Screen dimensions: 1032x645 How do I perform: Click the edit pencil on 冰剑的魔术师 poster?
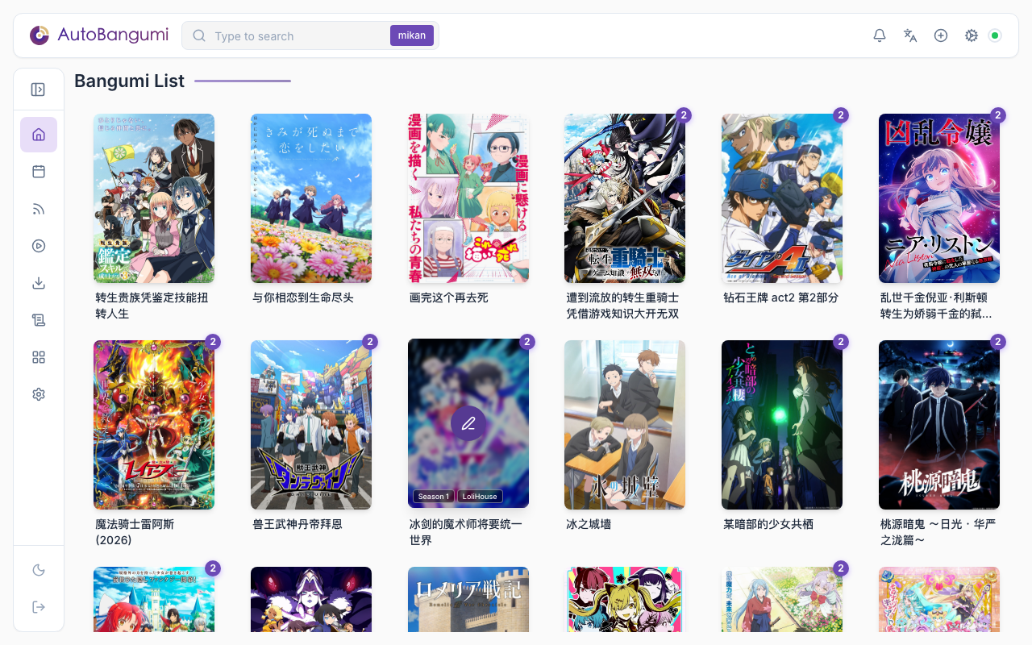tap(468, 423)
